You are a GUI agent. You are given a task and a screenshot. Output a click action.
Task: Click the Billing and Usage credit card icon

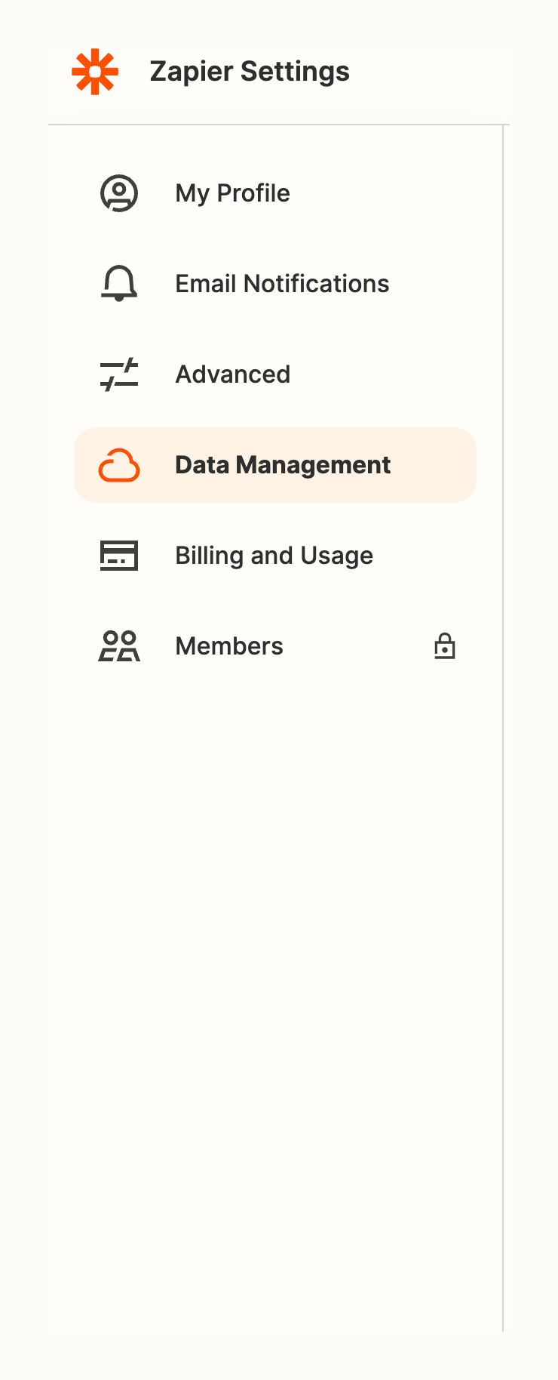(118, 555)
